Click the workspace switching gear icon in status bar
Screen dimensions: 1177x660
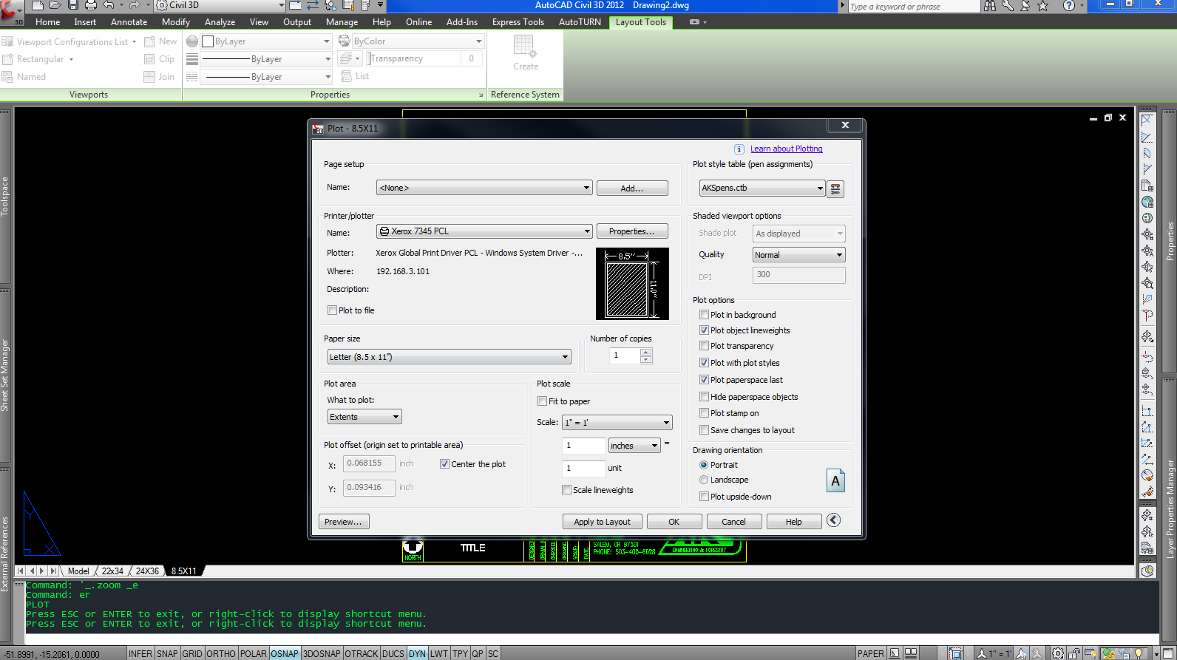(1058, 653)
